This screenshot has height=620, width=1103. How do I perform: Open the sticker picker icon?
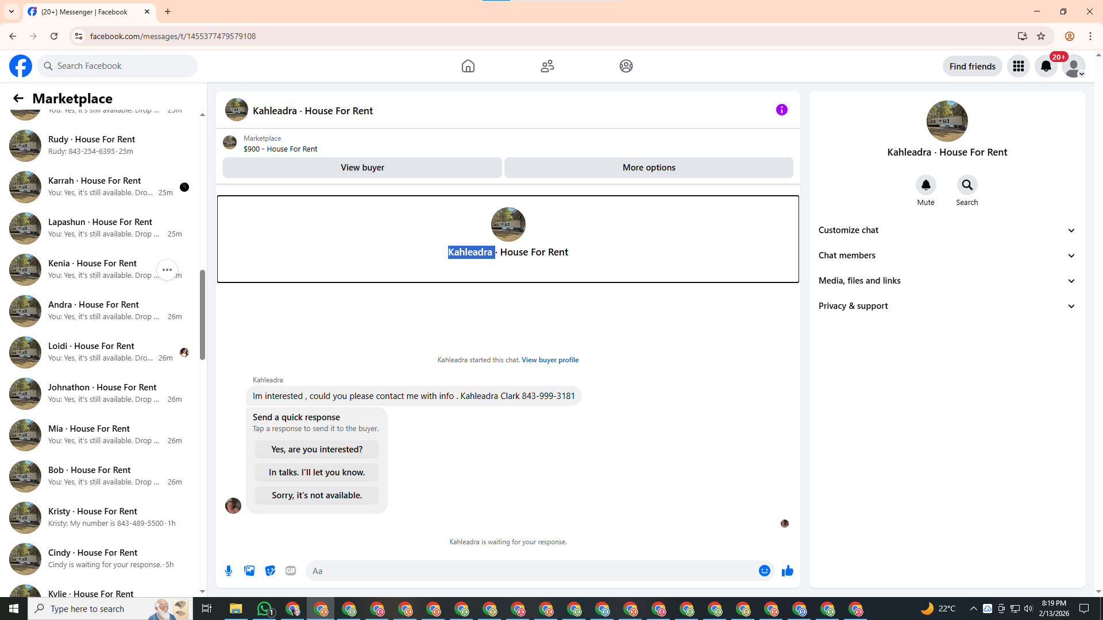(x=270, y=571)
